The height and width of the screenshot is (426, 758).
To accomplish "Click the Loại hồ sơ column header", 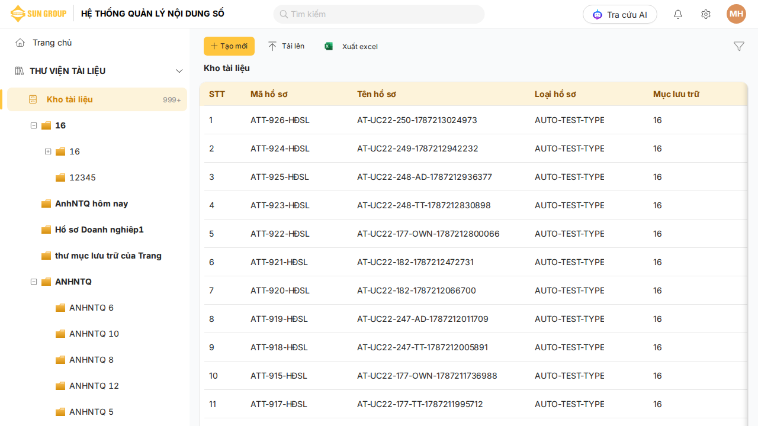I will click(x=555, y=94).
